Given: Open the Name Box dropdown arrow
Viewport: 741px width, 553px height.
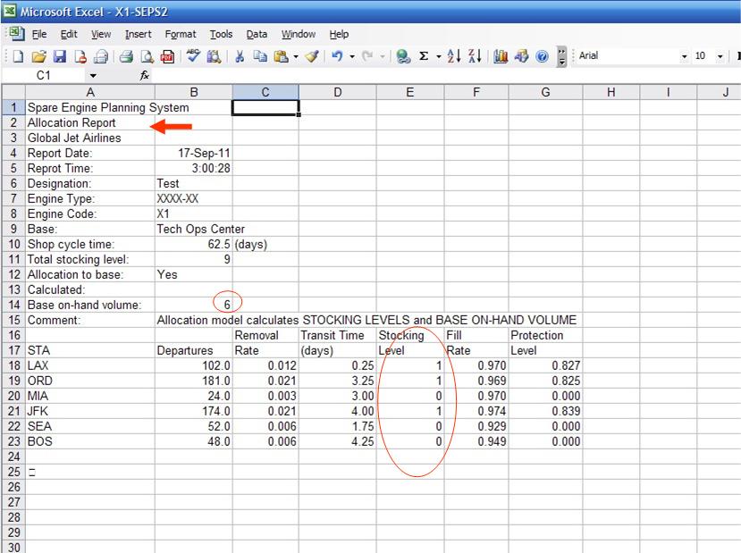Looking at the screenshot, I should pyautogui.click(x=93, y=76).
